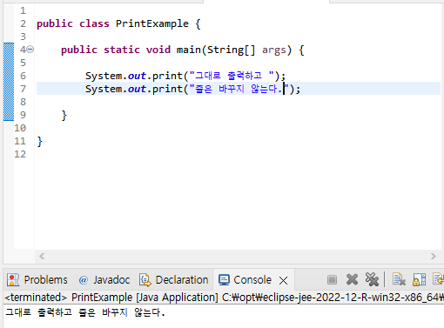
Task: Click the 'void' keyword on line 4
Action: pyautogui.click(x=158, y=50)
